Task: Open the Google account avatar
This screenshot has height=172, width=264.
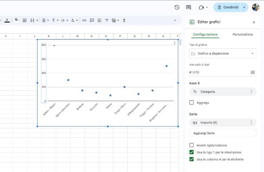Action: point(256,7)
